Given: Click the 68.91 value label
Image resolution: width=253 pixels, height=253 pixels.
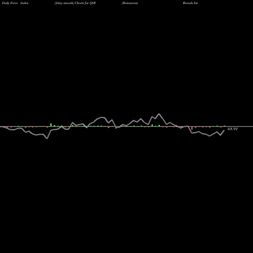Looking at the screenshot, I should (x=233, y=129).
